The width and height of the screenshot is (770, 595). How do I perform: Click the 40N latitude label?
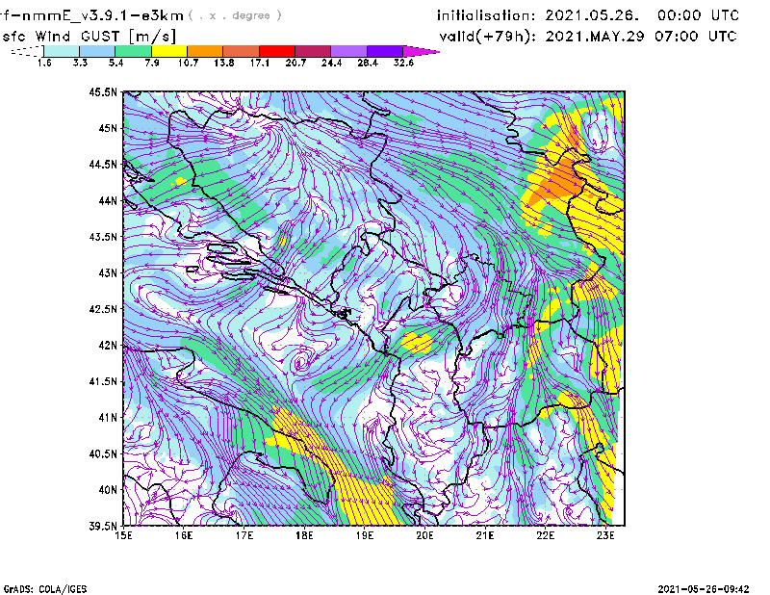[108, 490]
